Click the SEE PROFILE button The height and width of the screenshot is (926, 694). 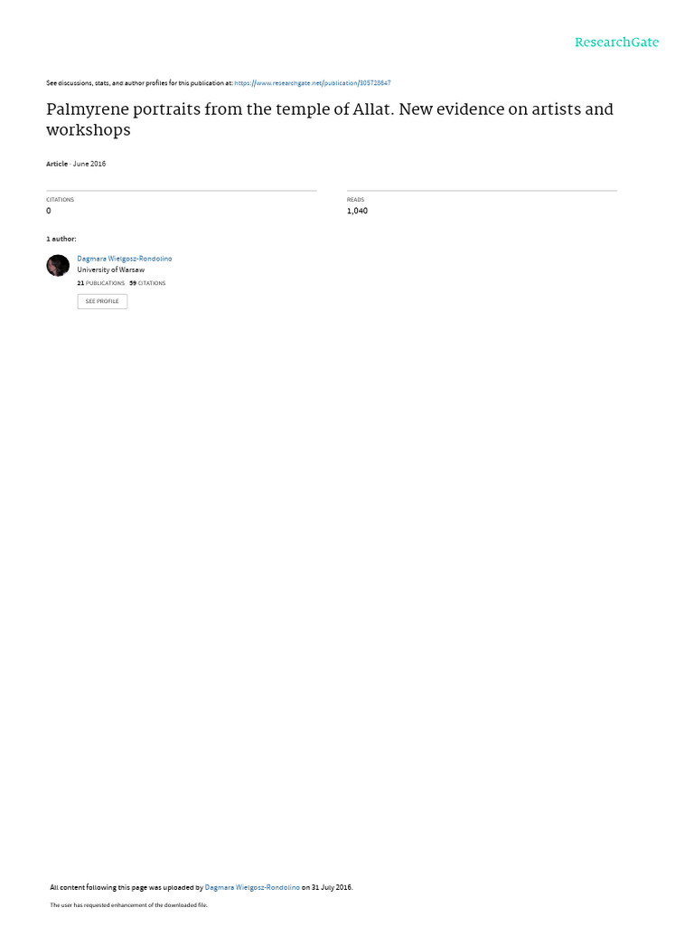(x=102, y=301)
